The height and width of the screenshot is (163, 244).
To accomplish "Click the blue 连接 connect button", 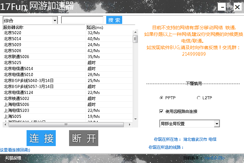I will pyautogui.click(x=41, y=138).
